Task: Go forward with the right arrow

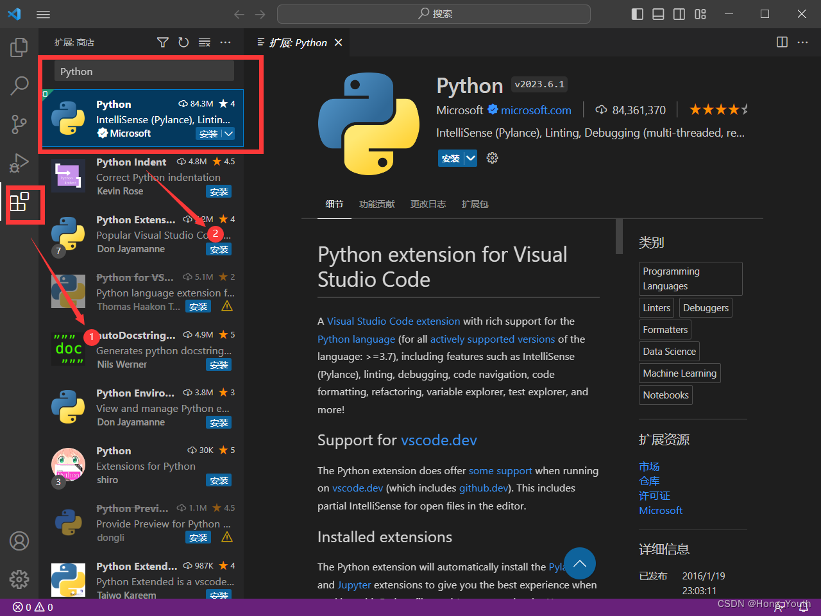Action: [260, 14]
